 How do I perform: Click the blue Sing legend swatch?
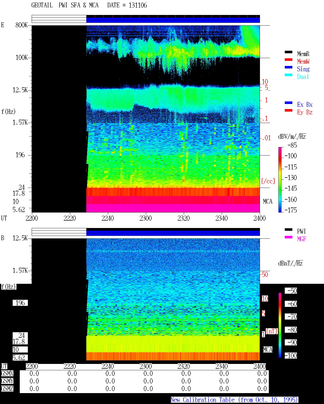click(288, 67)
